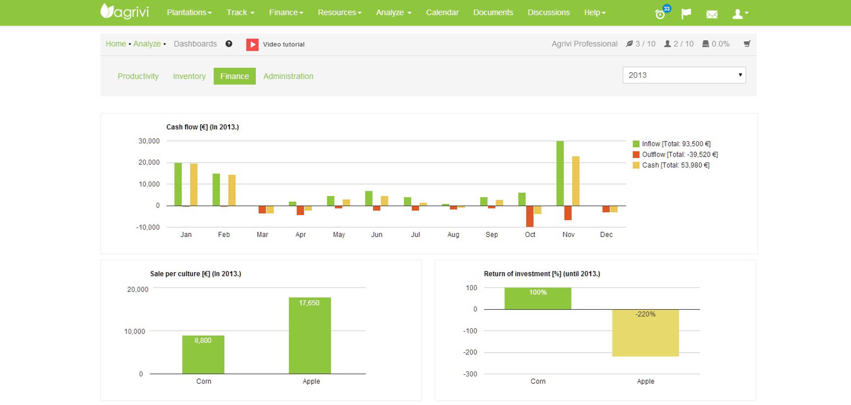Click the users count person icon
The width and height of the screenshot is (851, 405).
[x=667, y=44]
